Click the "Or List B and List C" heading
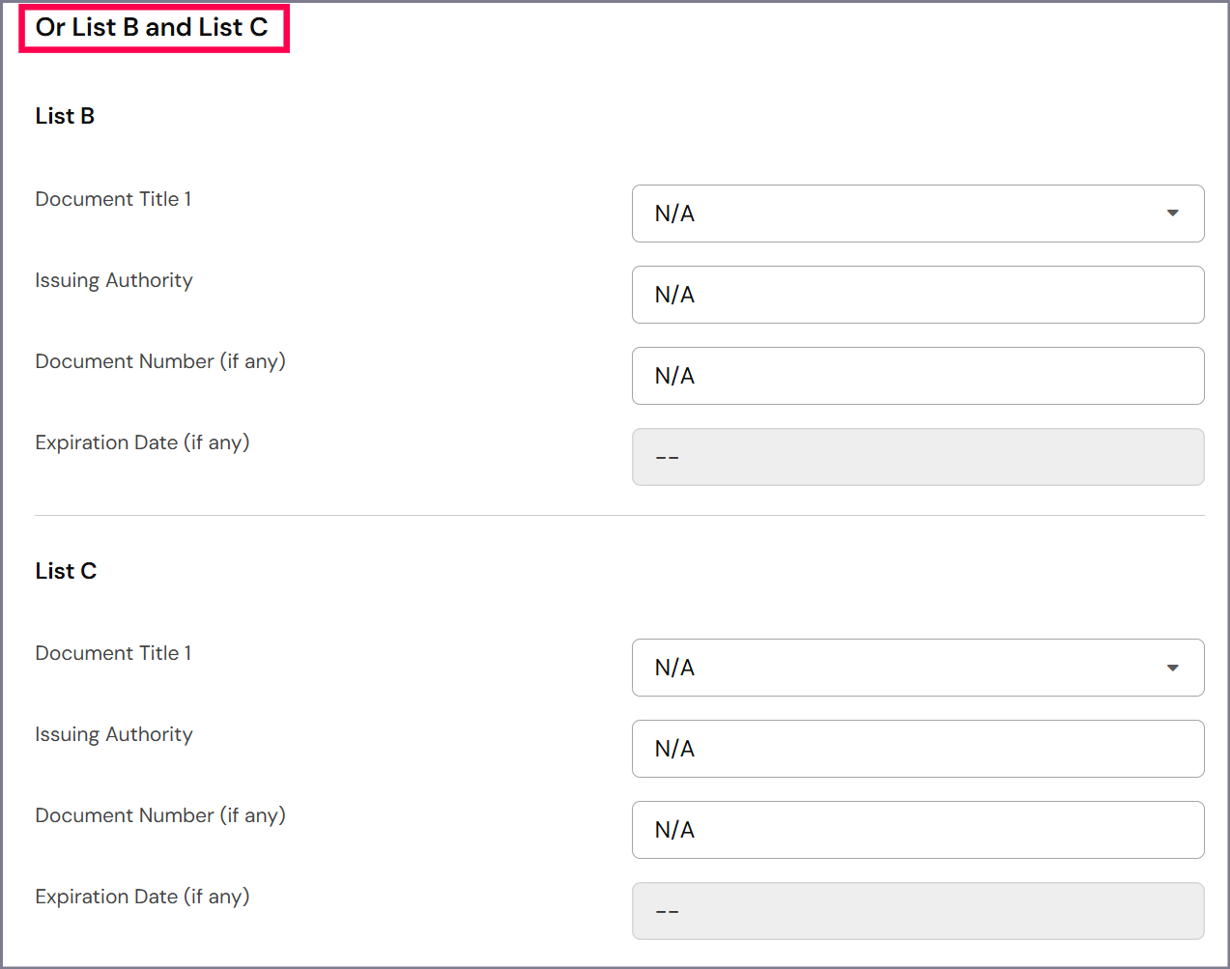This screenshot has width=1230, height=969. click(152, 28)
